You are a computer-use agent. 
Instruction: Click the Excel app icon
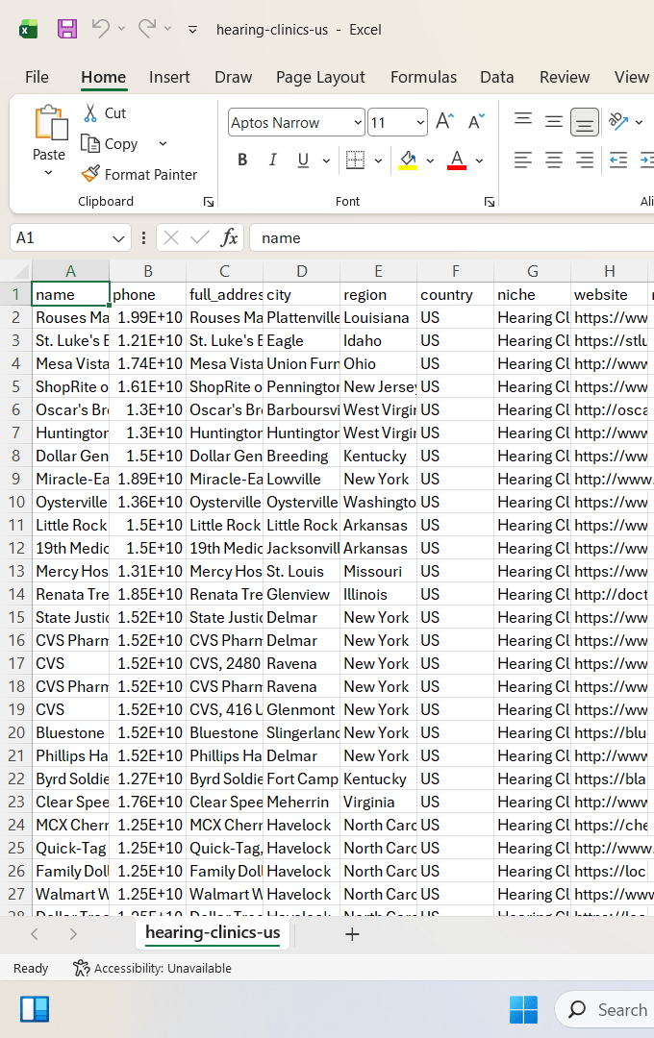tap(29, 29)
